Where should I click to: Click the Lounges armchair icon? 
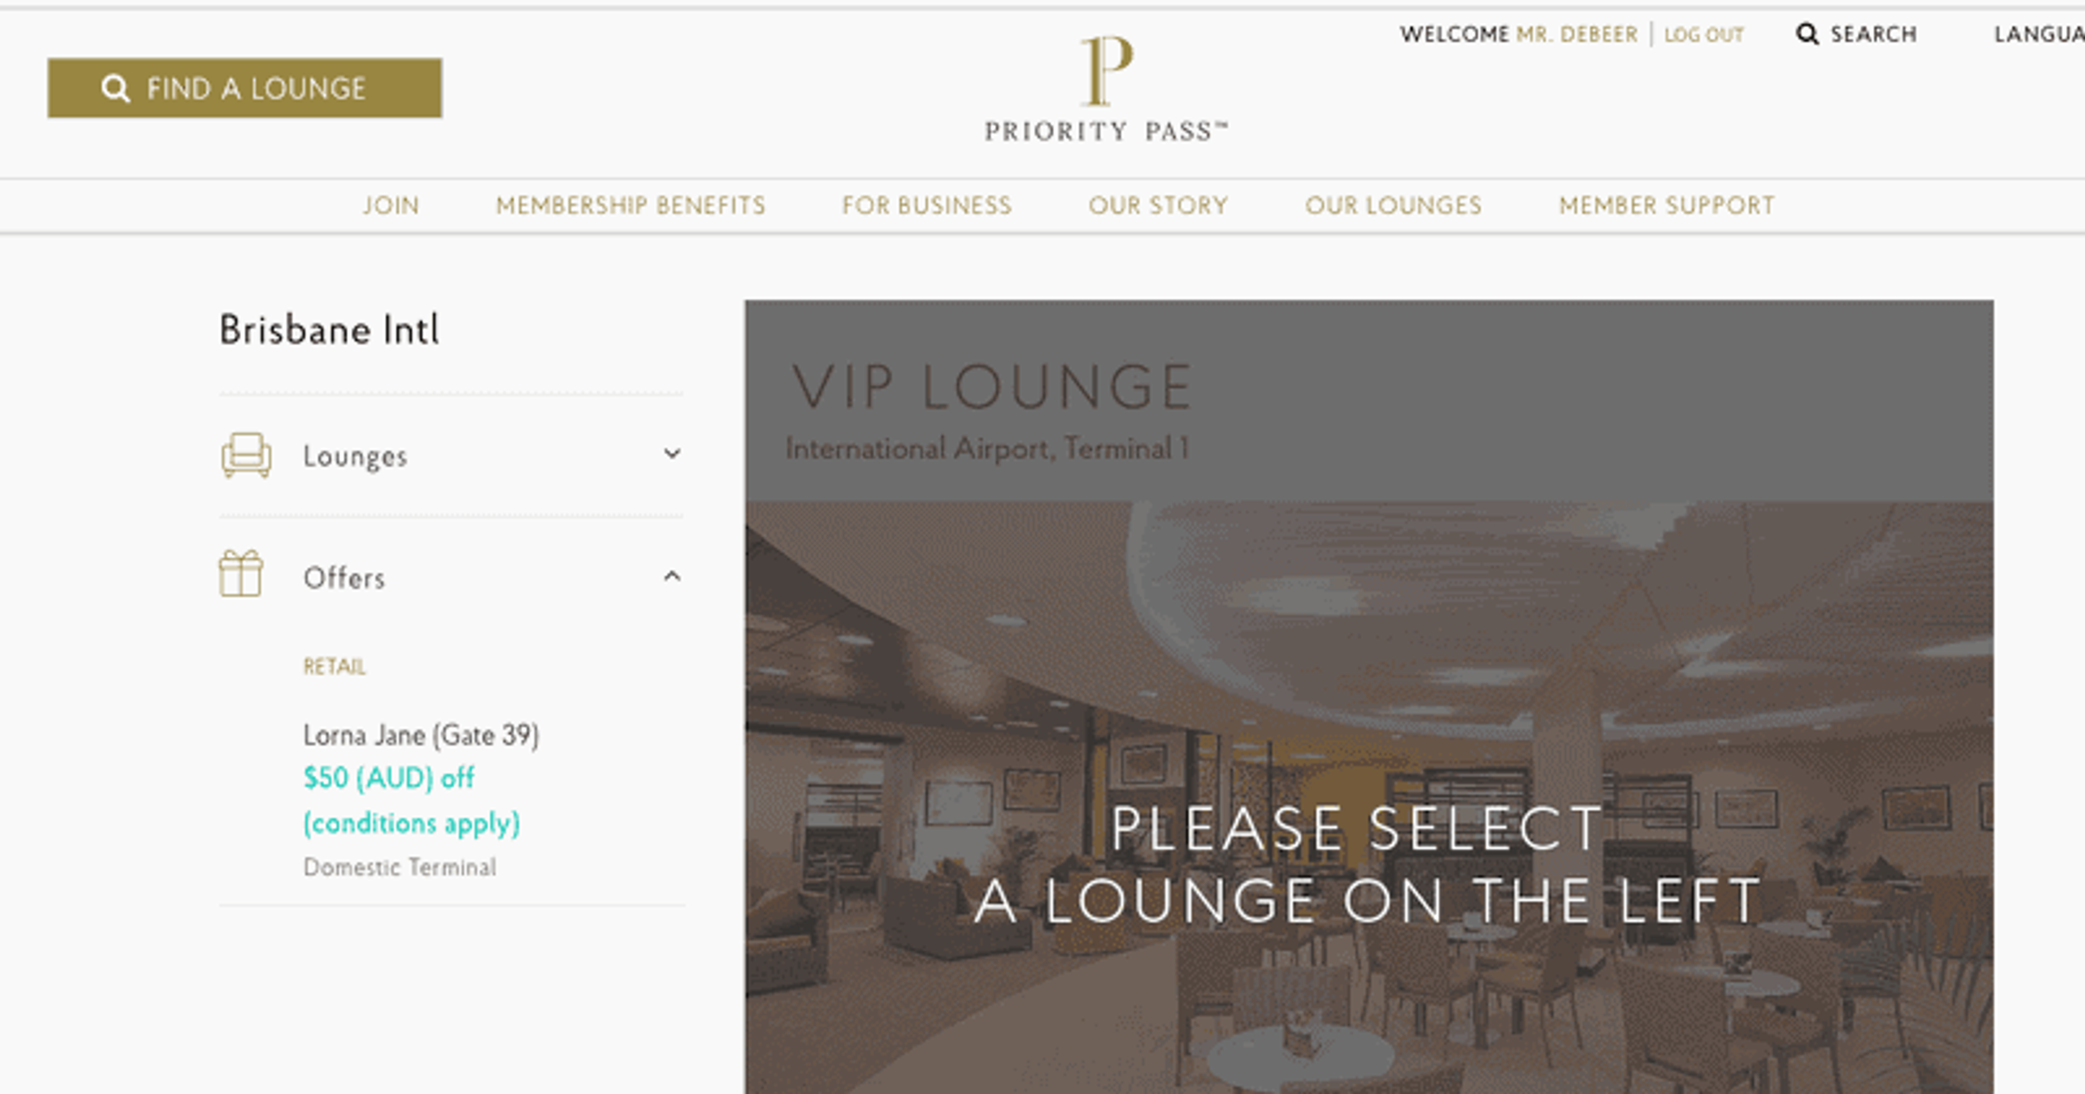(x=246, y=455)
